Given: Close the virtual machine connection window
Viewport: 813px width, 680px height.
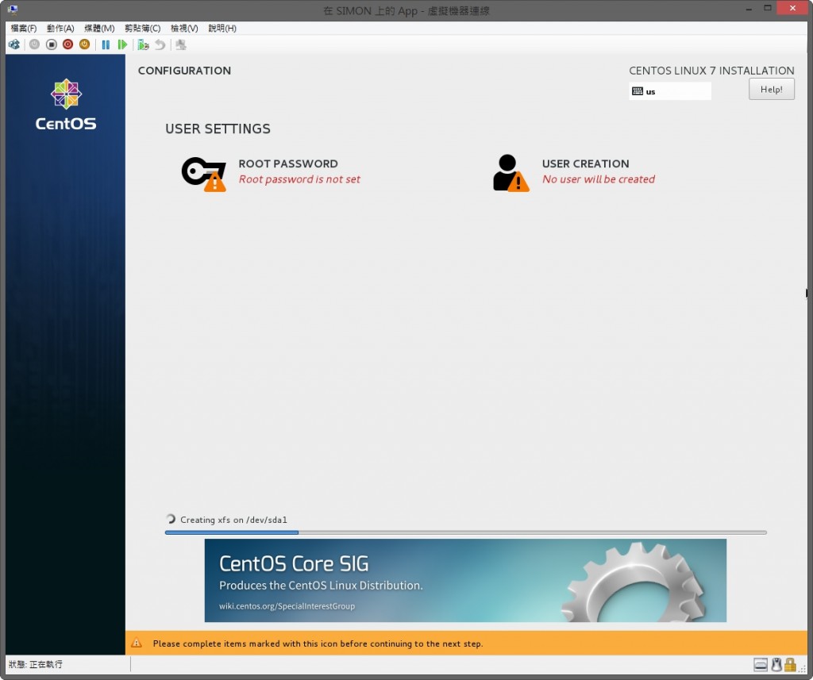Looking at the screenshot, I should coord(793,8).
